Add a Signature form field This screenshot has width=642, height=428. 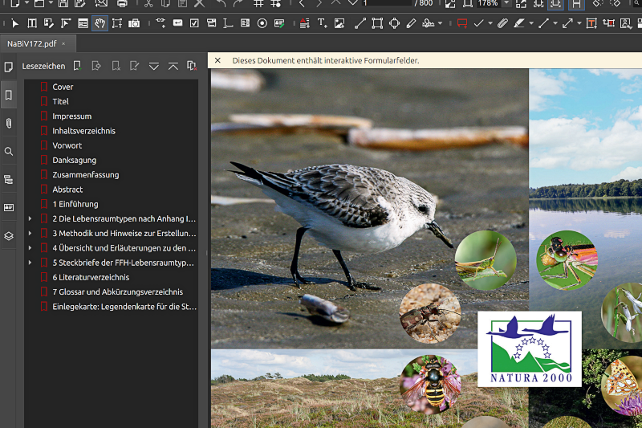click(279, 23)
